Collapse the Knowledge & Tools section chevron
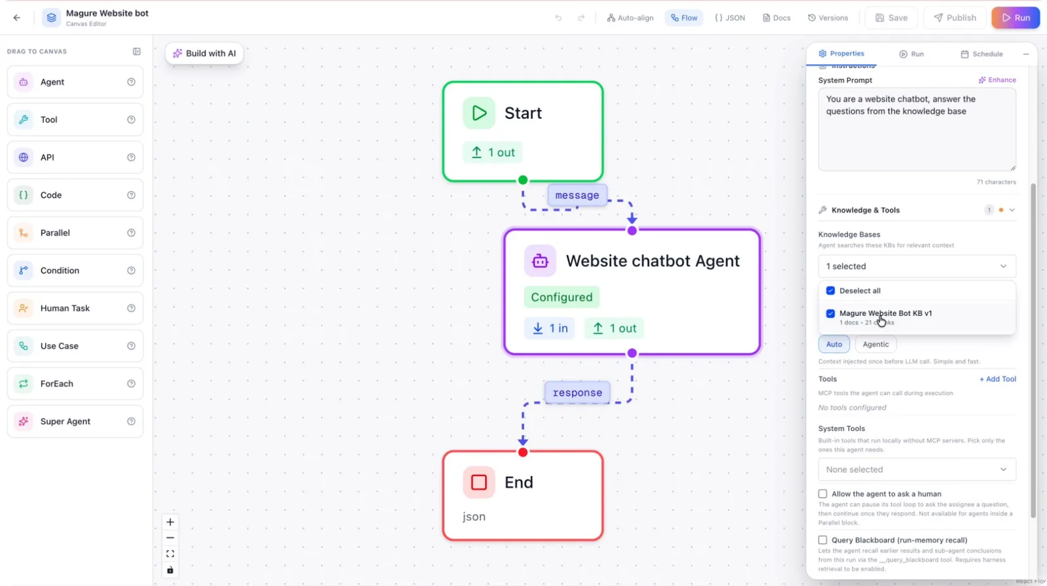 click(x=1012, y=210)
